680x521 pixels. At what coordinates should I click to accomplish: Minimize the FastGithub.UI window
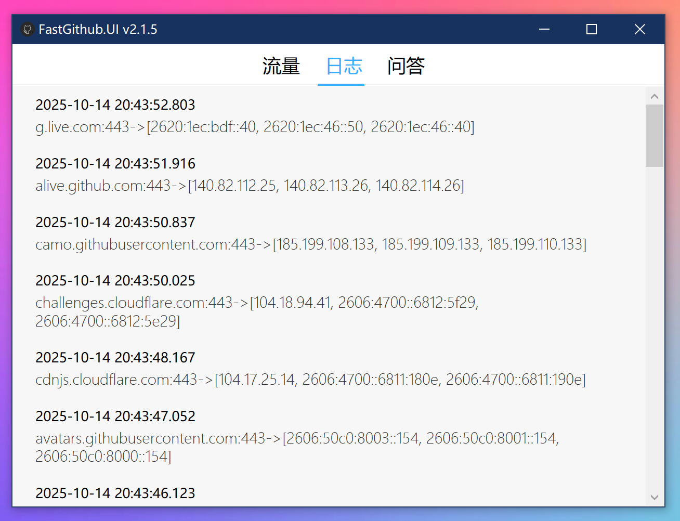click(544, 30)
